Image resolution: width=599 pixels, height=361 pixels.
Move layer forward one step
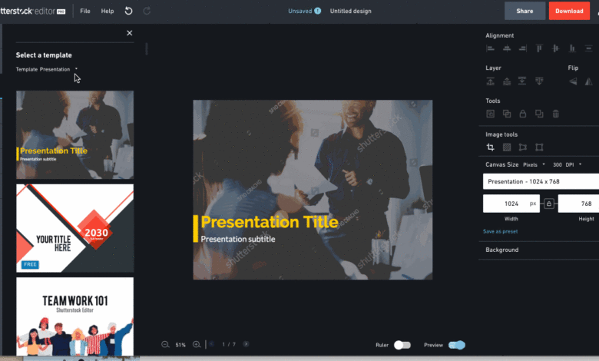(507, 81)
